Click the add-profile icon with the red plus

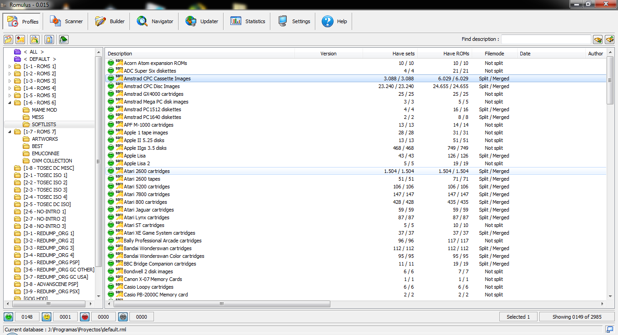20,39
